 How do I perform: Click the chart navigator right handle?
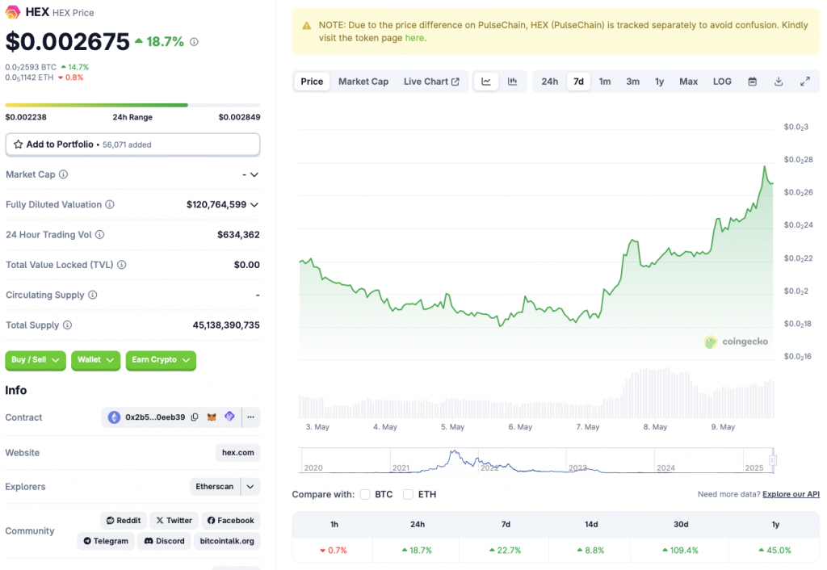(772, 460)
